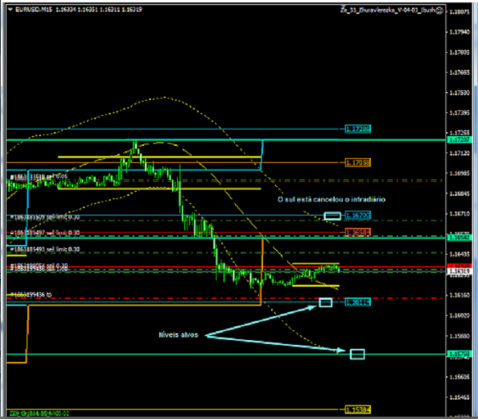Select the topmost sell limit 0.30 order label
The height and width of the screenshot is (419, 478).
[x=45, y=218]
